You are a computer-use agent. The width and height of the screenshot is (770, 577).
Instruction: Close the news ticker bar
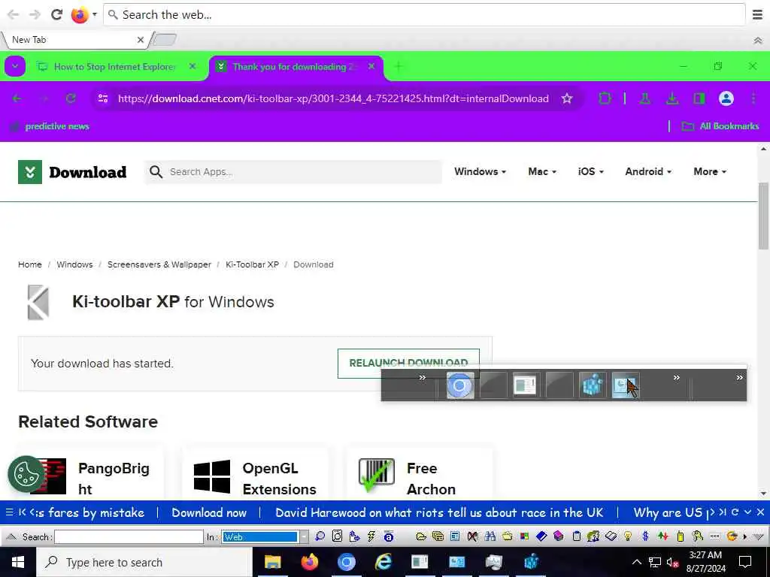pyautogui.click(x=760, y=512)
